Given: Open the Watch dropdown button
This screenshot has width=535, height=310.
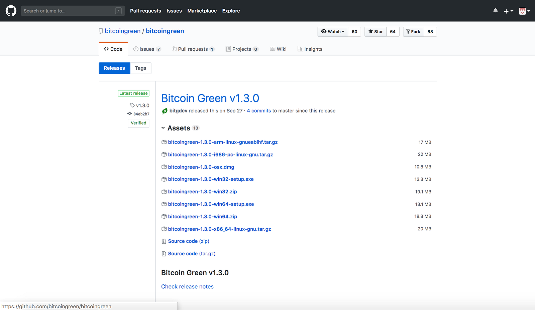Looking at the screenshot, I should coord(333,32).
